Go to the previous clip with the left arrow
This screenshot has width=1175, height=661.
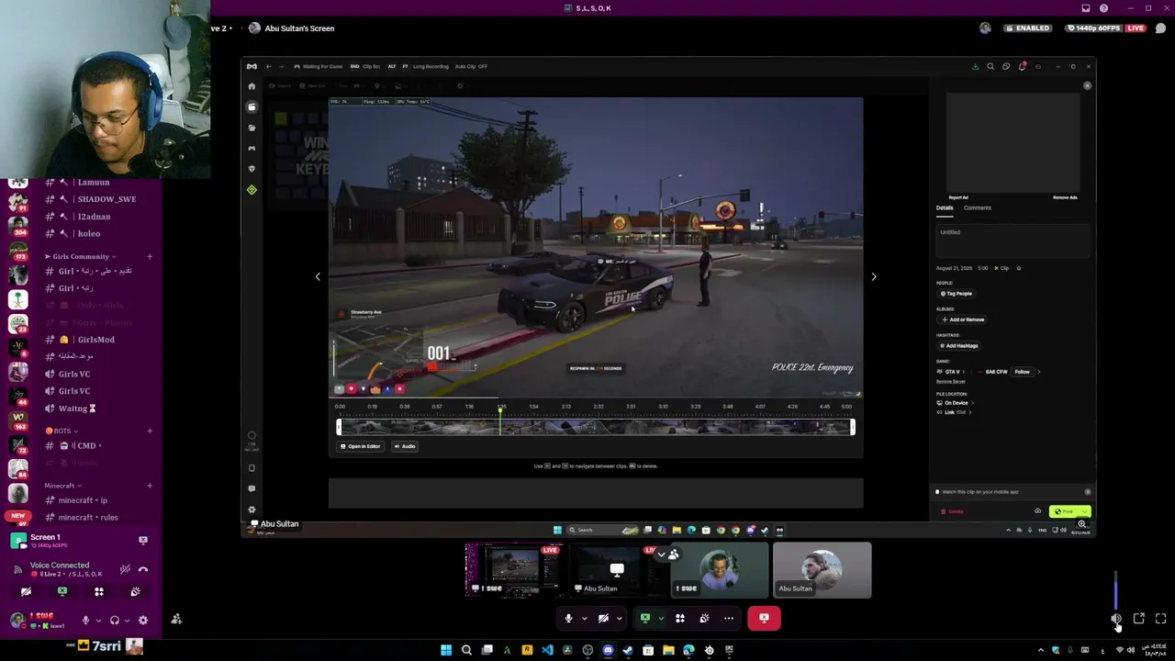(x=318, y=276)
